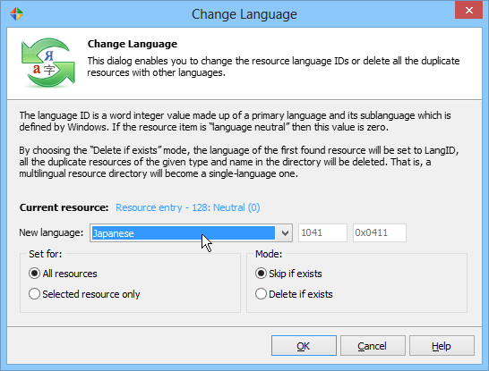The width and height of the screenshot is (489, 371).
Task: Click the Change Language green arrows icon
Action: pyautogui.click(x=48, y=63)
